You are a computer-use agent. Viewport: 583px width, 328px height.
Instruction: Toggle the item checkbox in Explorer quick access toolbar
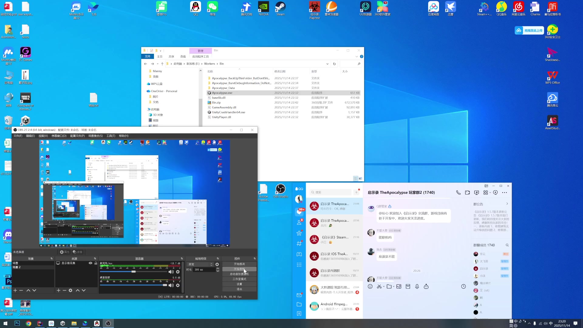point(152,51)
